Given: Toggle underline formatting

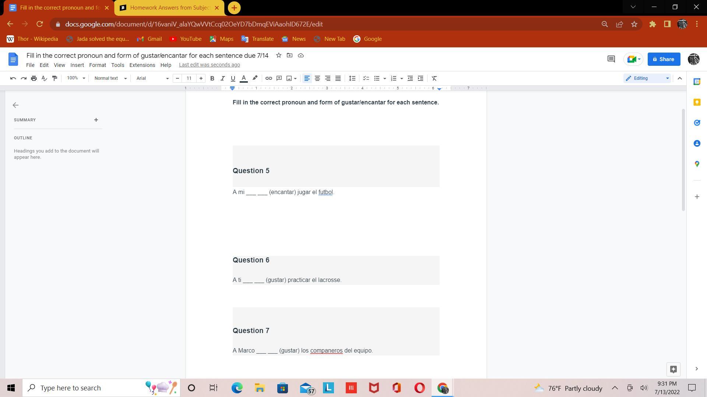Looking at the screenshot, I should (233, 78).
